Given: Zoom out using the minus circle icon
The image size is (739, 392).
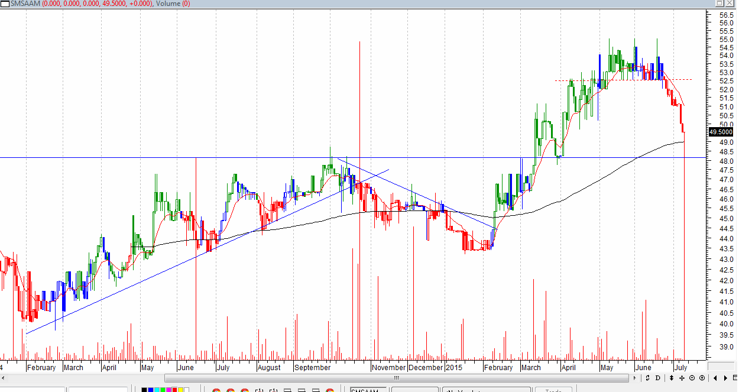Looking at the screenshot, I should tap(692, 378).
